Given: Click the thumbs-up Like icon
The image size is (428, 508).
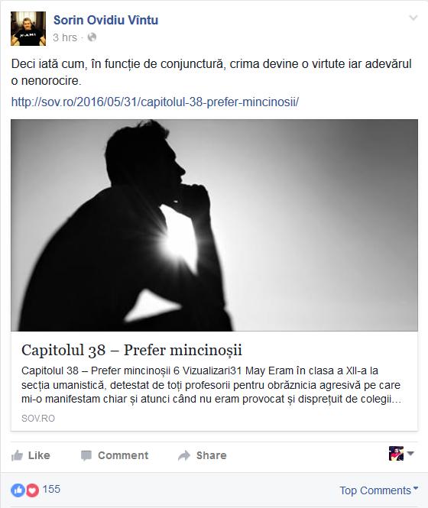Looking at the screenshot, I should tap(17, 455).
